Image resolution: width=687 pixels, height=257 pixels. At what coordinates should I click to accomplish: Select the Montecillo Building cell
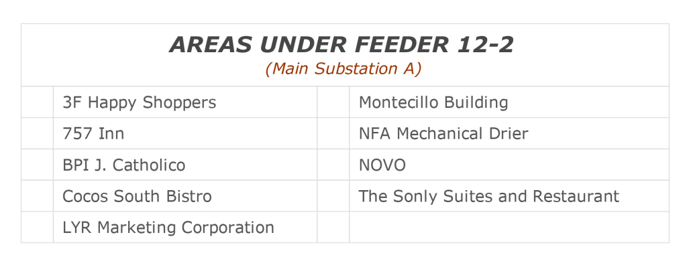point(509,102)
